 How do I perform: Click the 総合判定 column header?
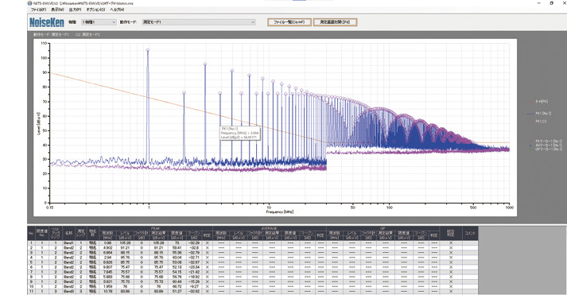451,233
